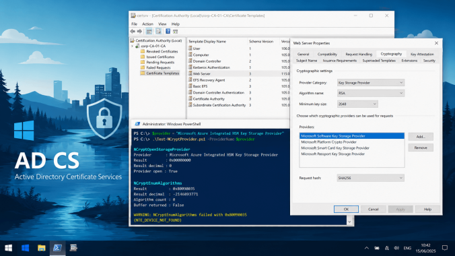Select the Failed Requests folder icon
Screen dimensions: 455x256
tap(143, 67)
